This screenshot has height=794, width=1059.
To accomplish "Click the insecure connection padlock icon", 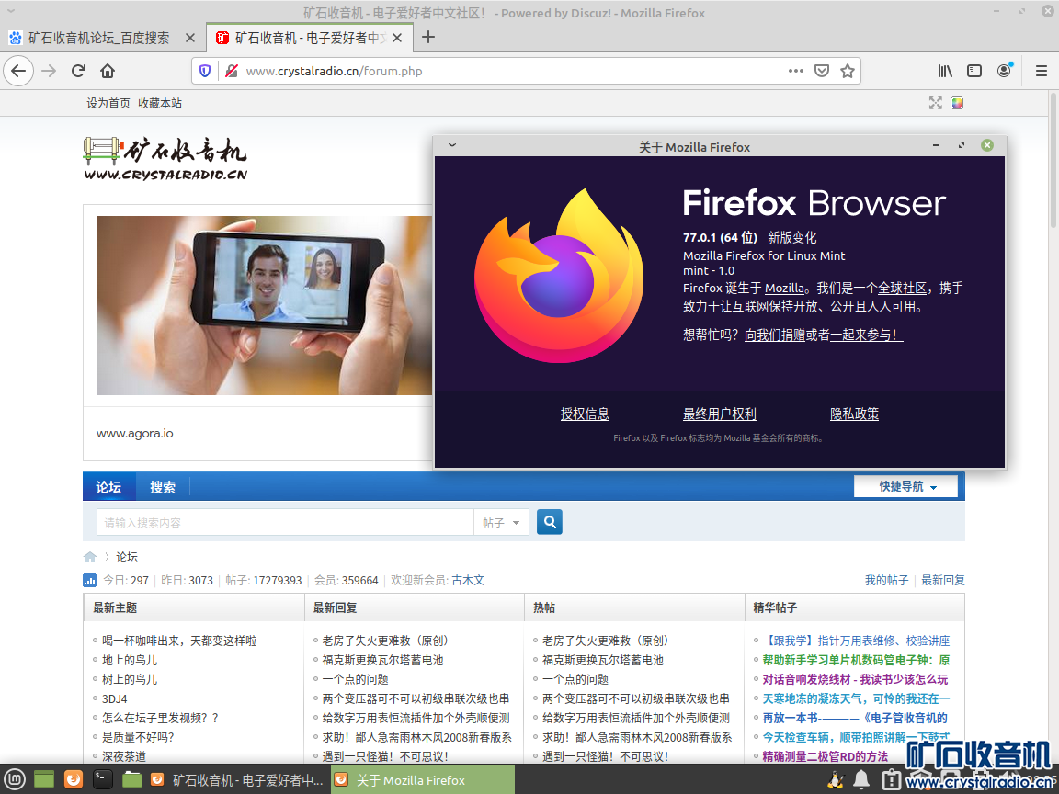I will tap(232, 71).
